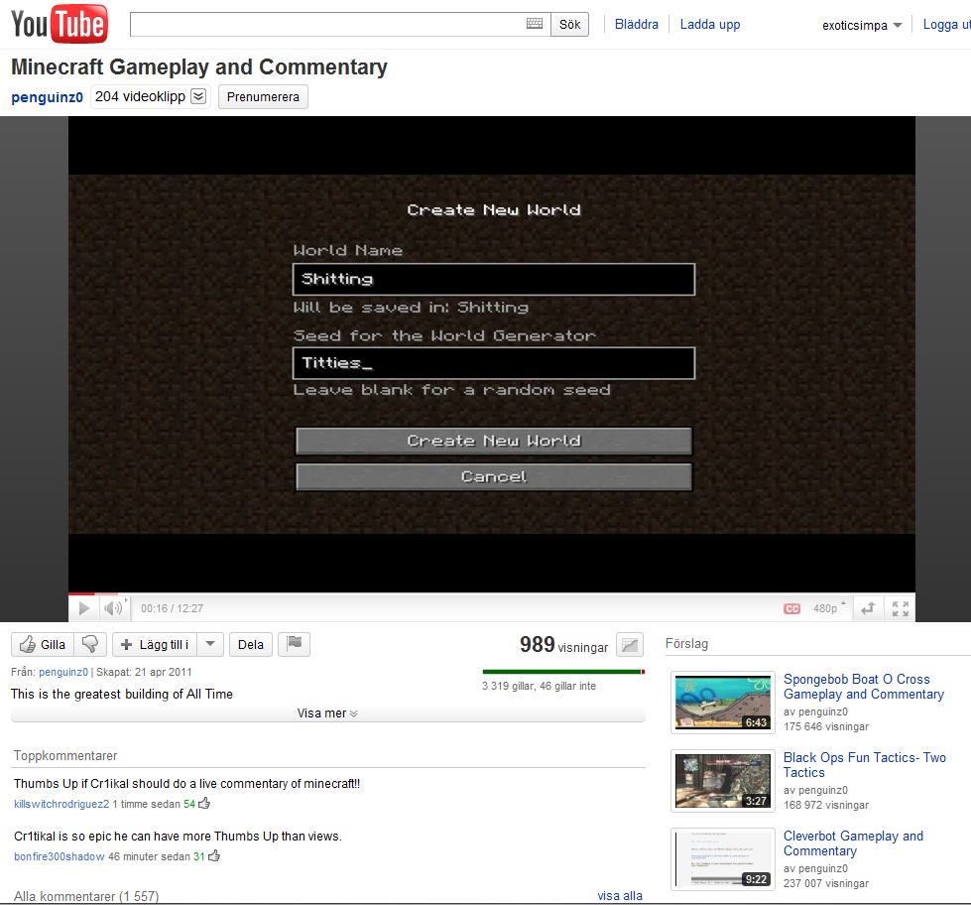
Task: Open the on-screen keyboard icon in search
Action: click(534, 24)
